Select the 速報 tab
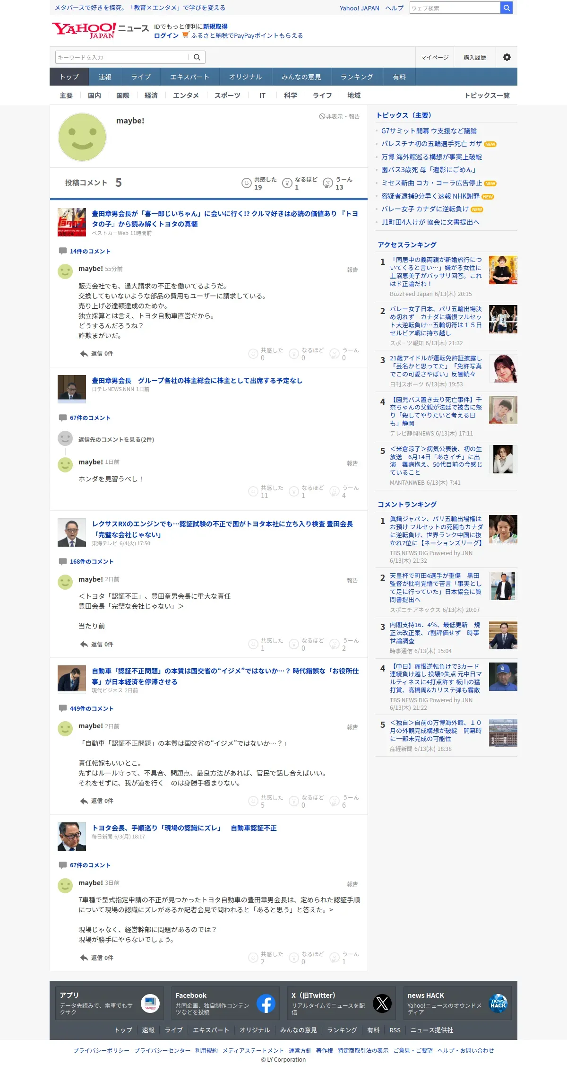 click(105, 77)
